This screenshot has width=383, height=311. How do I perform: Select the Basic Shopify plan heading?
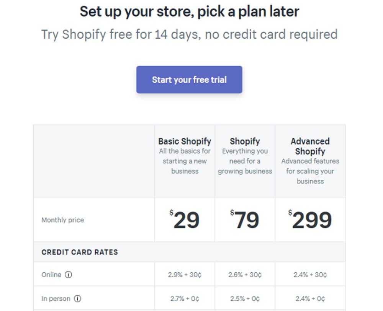(185, 141)
